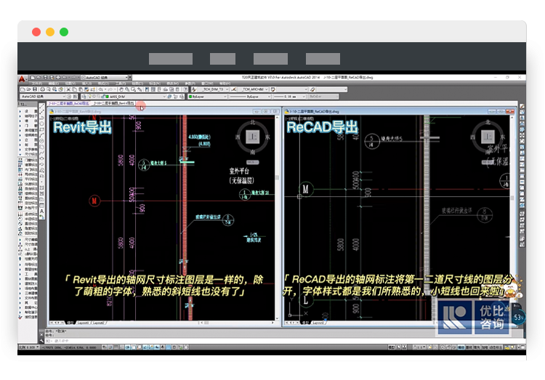The width and height of the screenshot is (545, 380).
Task: Click horizontal scrollbar of Revit导出 window
Action: tap(236, 323)
